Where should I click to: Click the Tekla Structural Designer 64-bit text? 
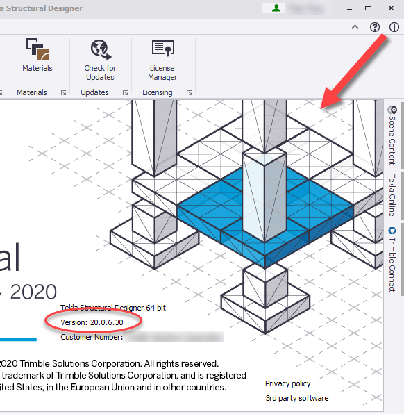click(x=113, y=308)
